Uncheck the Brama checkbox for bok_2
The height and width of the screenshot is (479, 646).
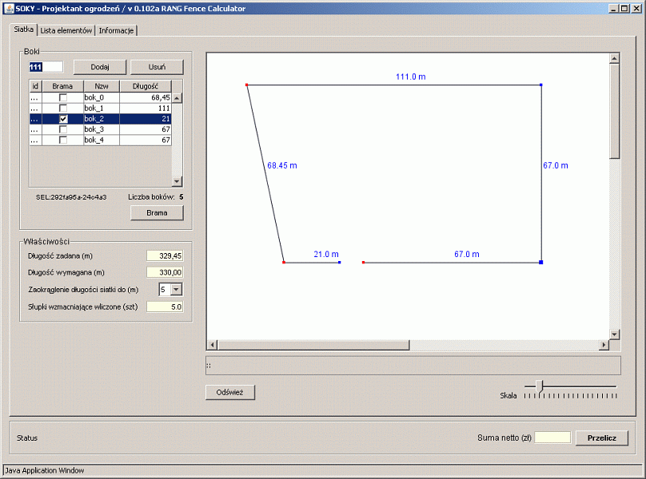tap(63, 118)
